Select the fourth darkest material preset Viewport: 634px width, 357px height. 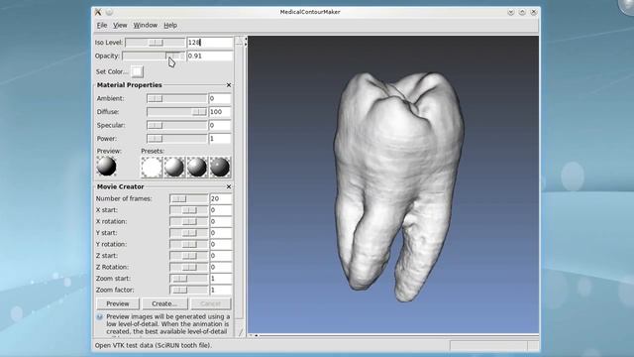click(x=220, y=168)
